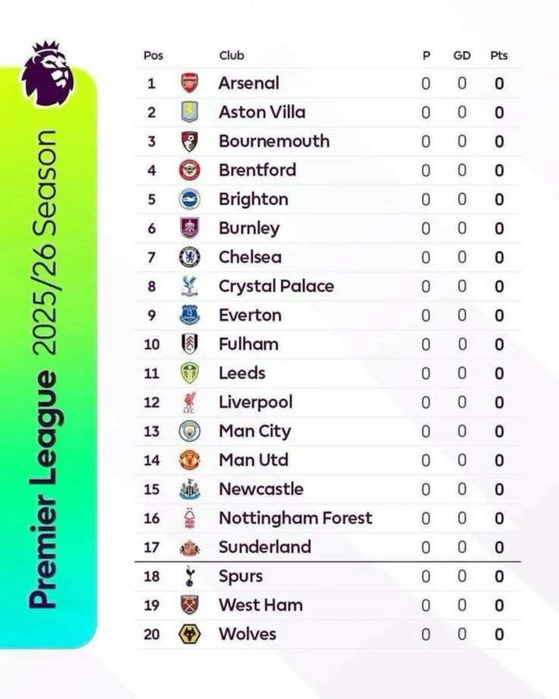Select the Chelsea club badge
The width and height of the screenshot is (559, 699).
[x=189, y=258]
